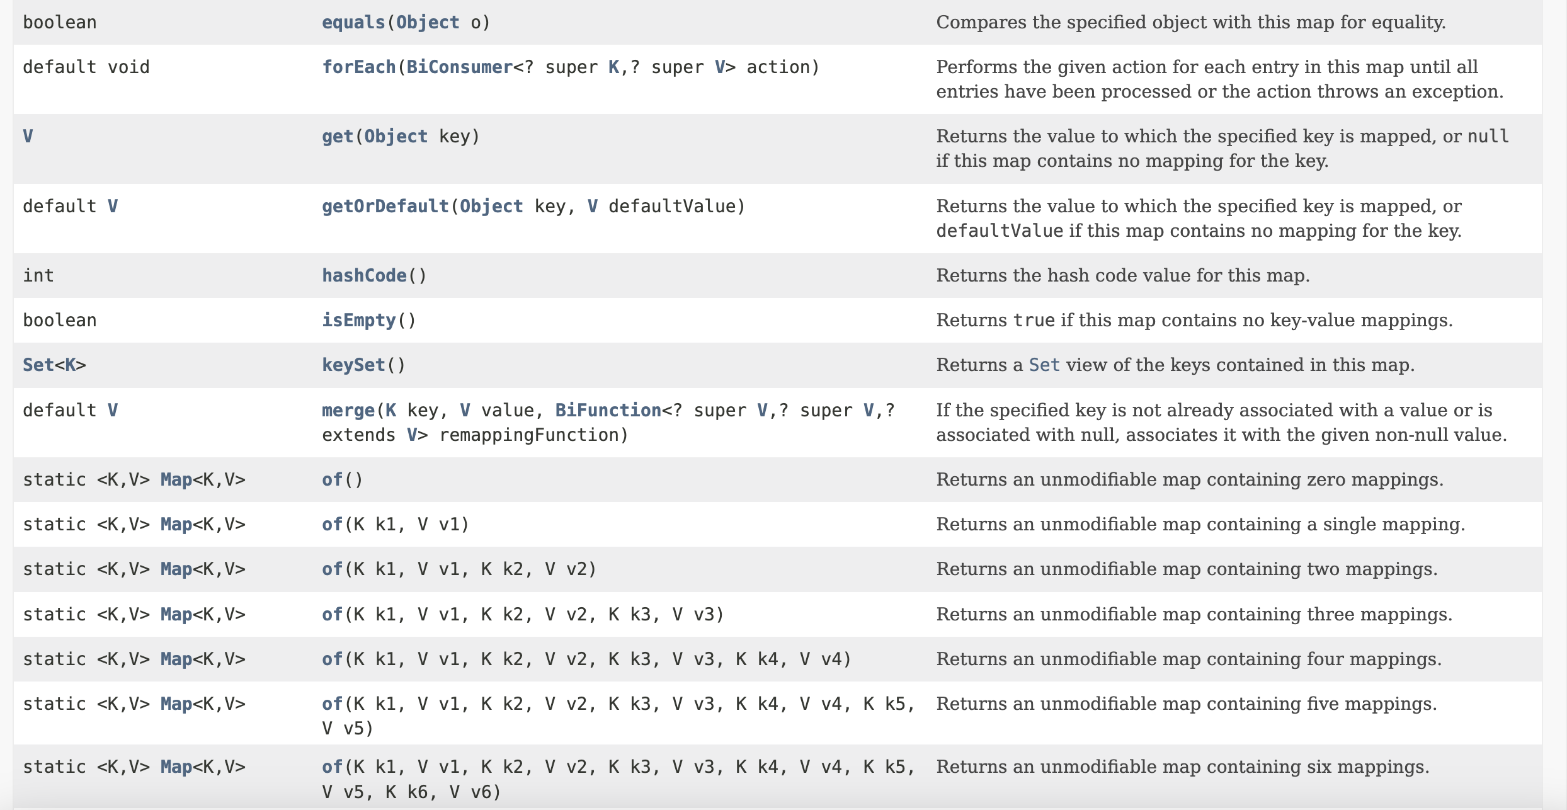Open the merge method link
This screenshot has width=1567, height=810.
click(x=348, y=411)
